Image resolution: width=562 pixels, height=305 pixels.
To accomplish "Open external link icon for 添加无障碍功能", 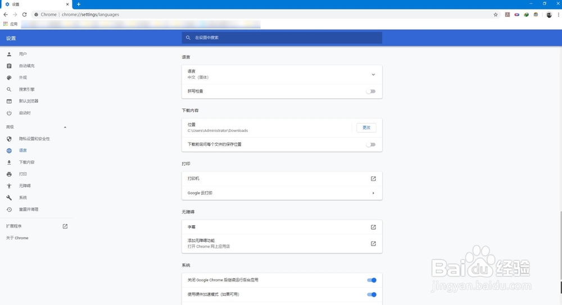I will coord(373,243).
